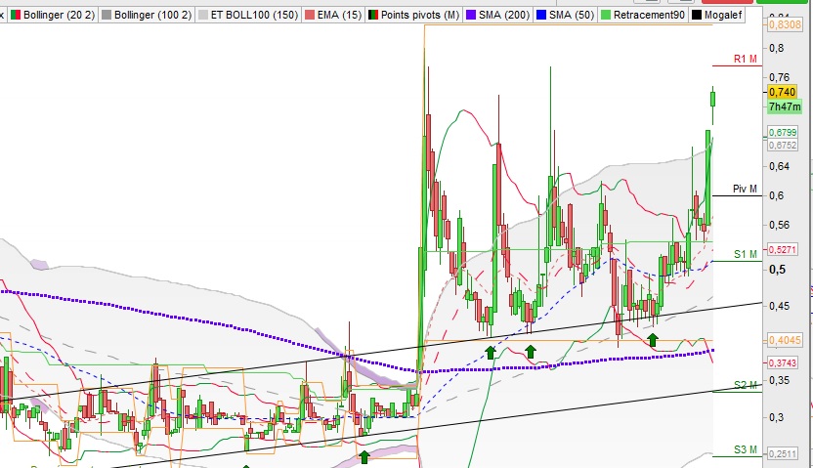
Task: Click the black Mogalef color swatch
Action: [697, 15]
